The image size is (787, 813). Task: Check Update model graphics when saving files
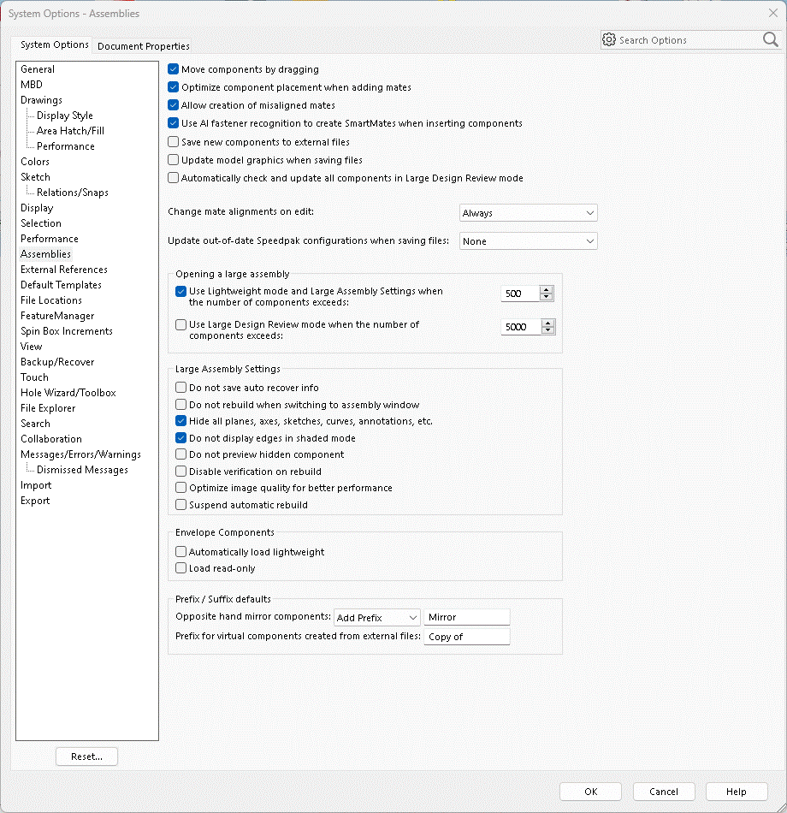[x=173, y=160]
